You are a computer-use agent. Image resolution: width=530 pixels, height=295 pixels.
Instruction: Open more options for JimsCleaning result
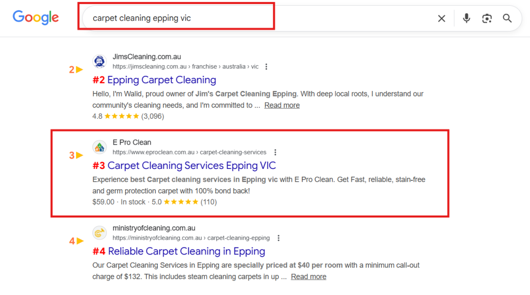[266, 67]
